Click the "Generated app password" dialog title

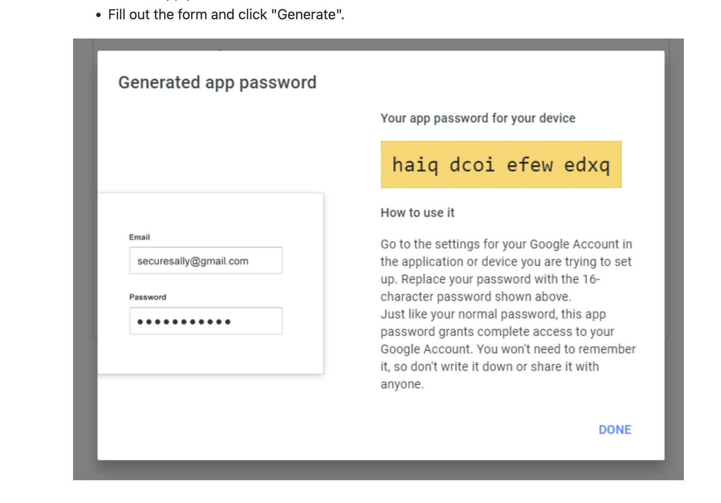tap(217, 82)
